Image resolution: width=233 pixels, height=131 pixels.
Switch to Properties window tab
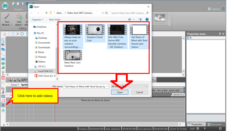(x=197, y=124)
